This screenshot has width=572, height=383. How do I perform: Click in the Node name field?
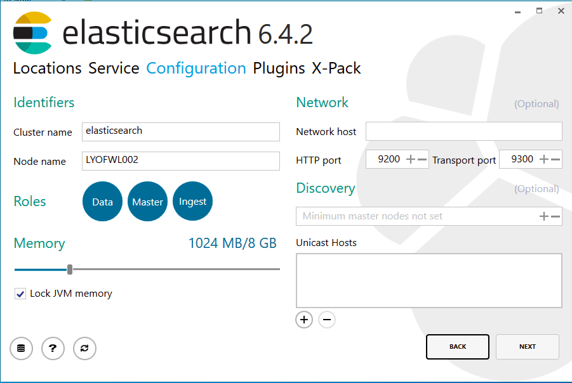(x=181, y=160)
